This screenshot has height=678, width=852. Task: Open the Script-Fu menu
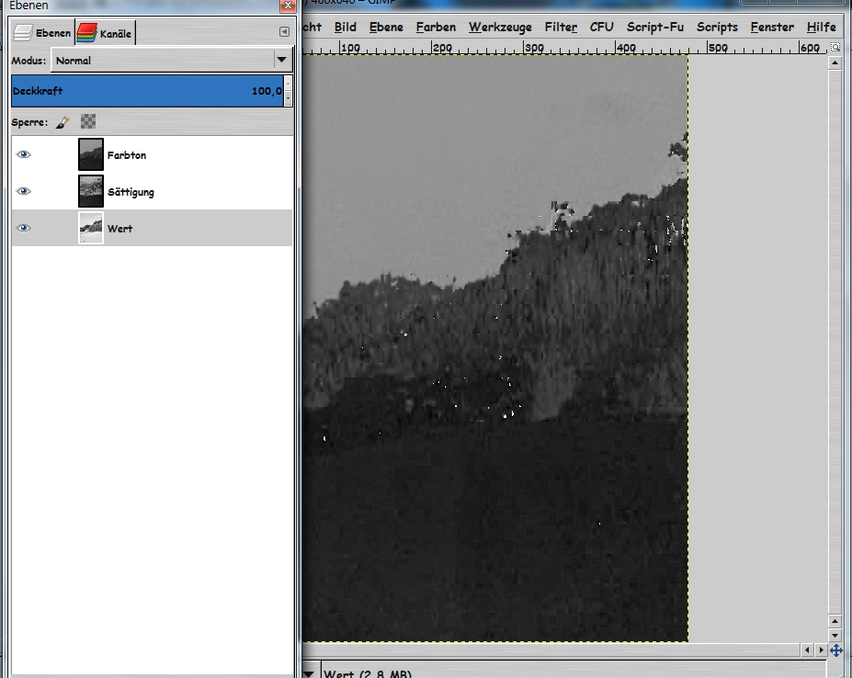pyautogui.click(x=655, y=27)
